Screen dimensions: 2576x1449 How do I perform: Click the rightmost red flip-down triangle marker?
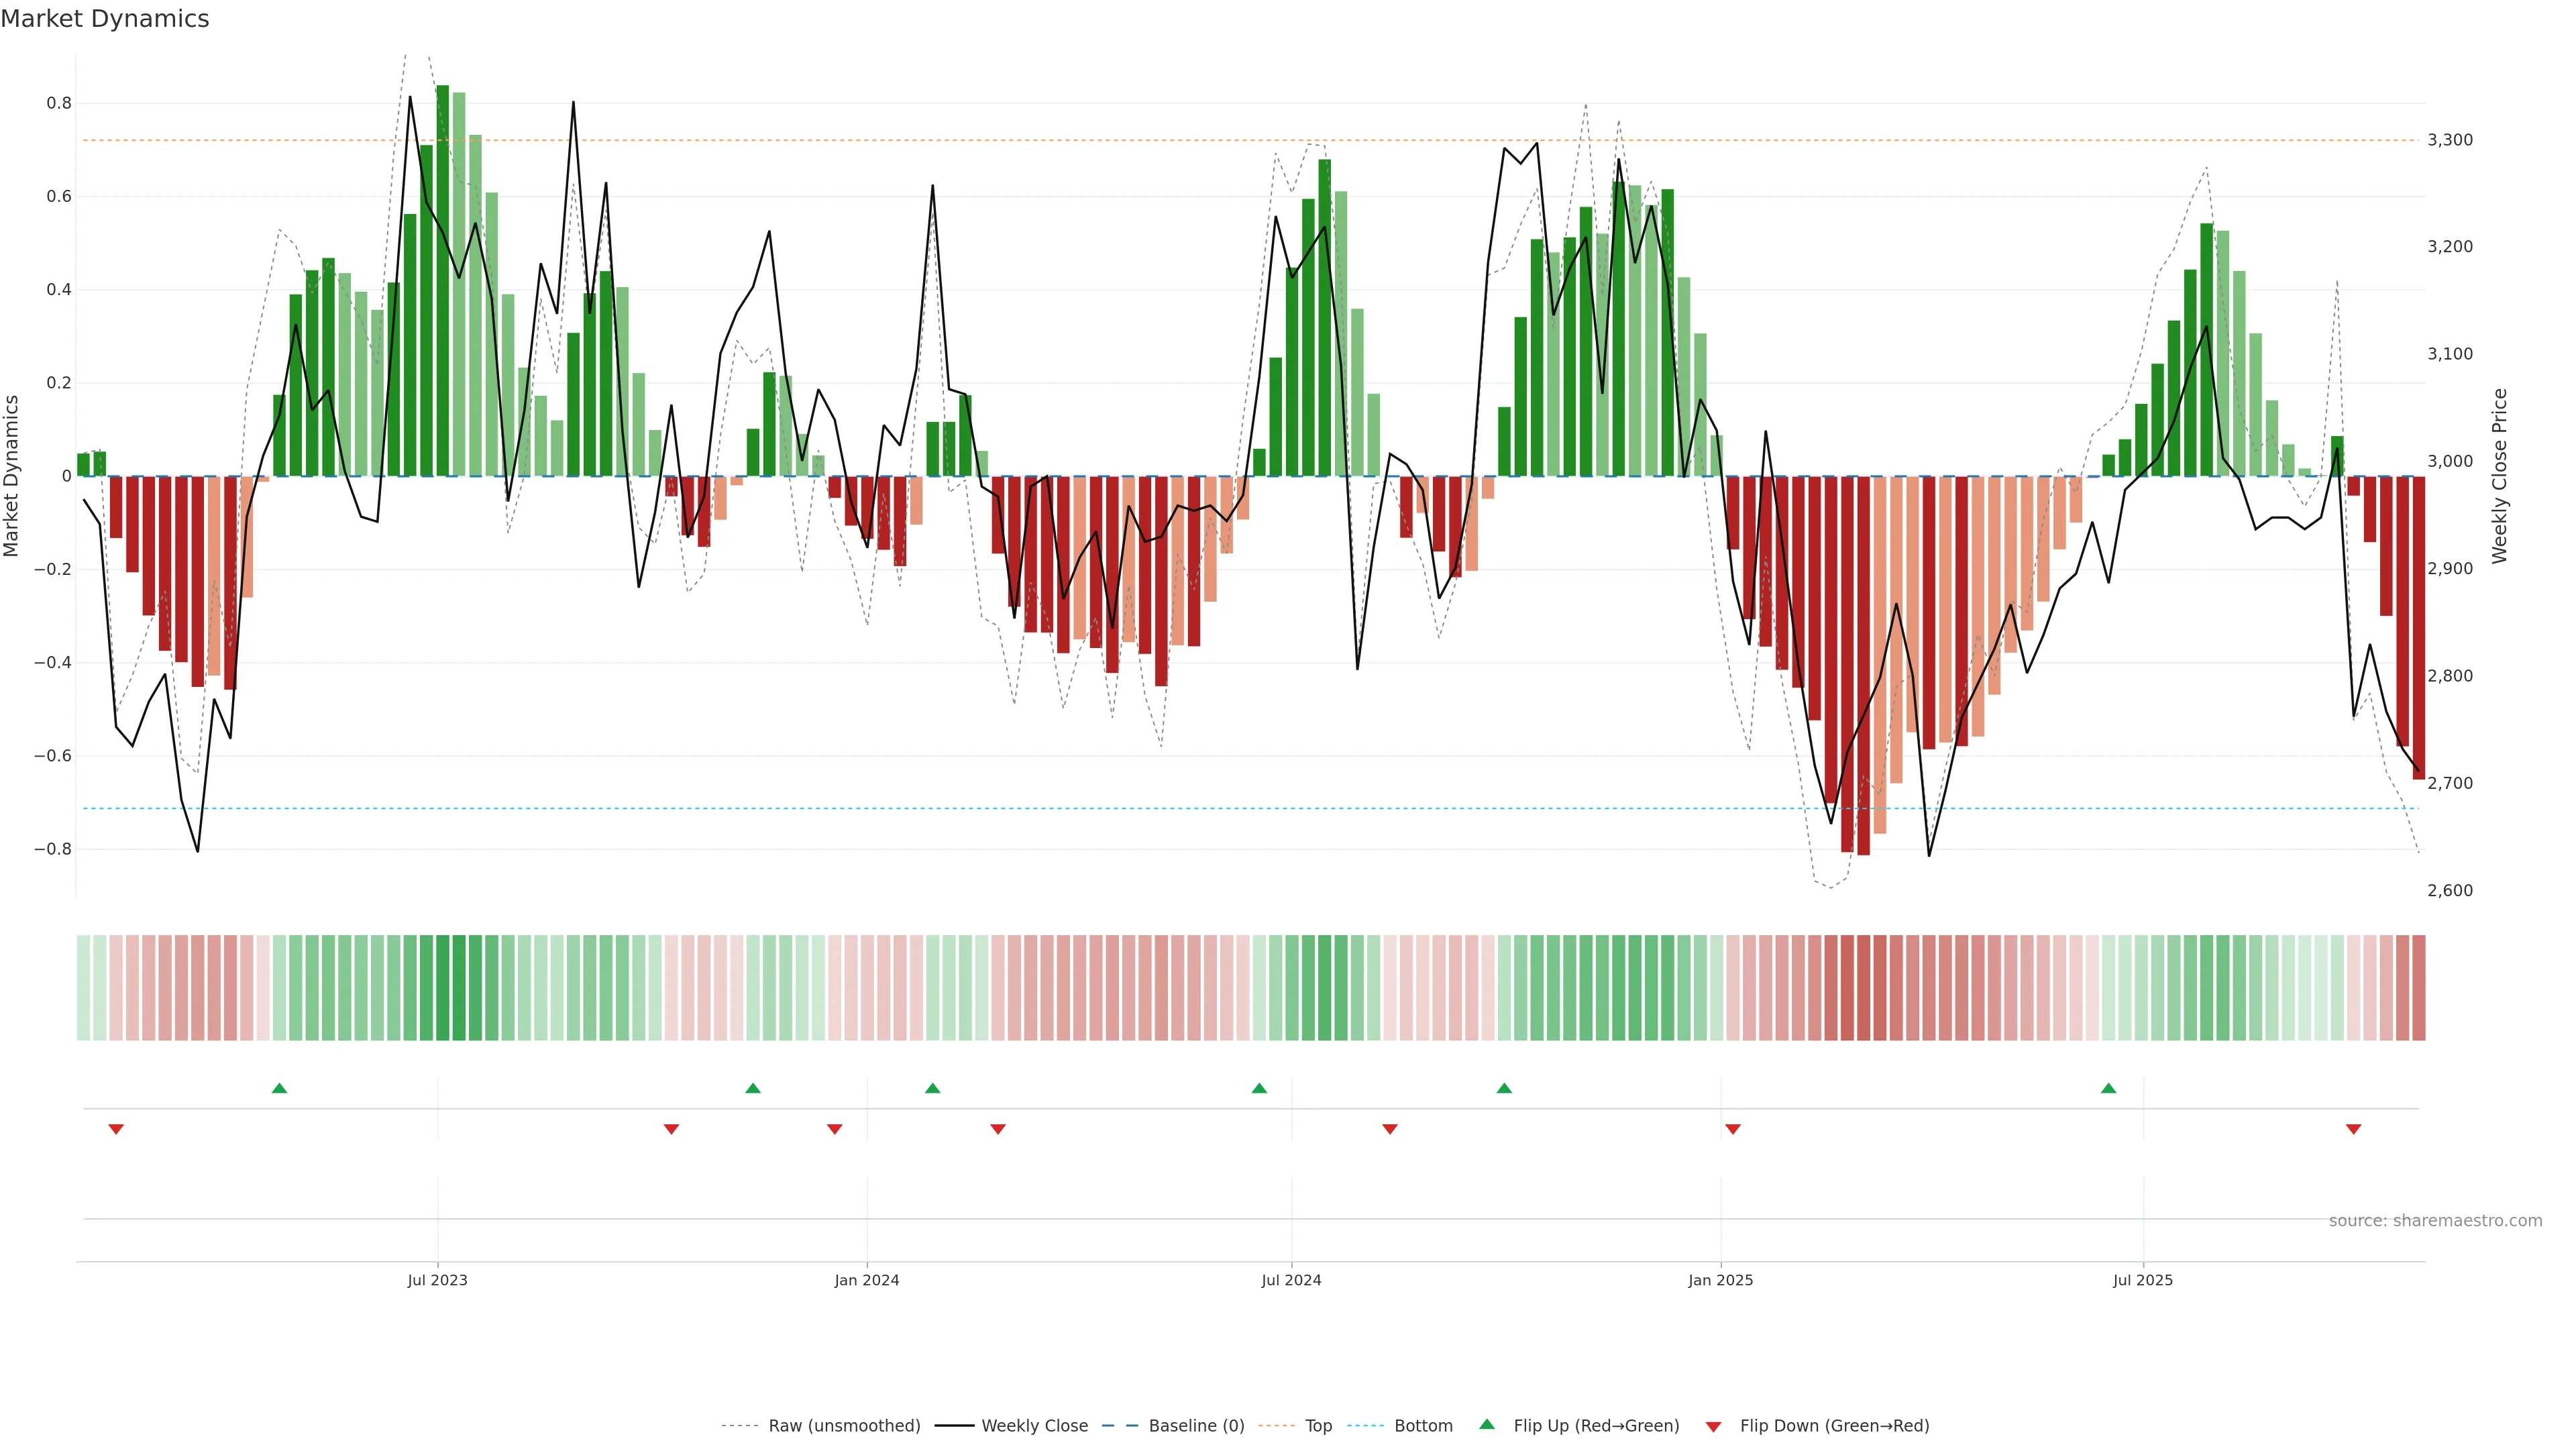coord(2354,1129)
